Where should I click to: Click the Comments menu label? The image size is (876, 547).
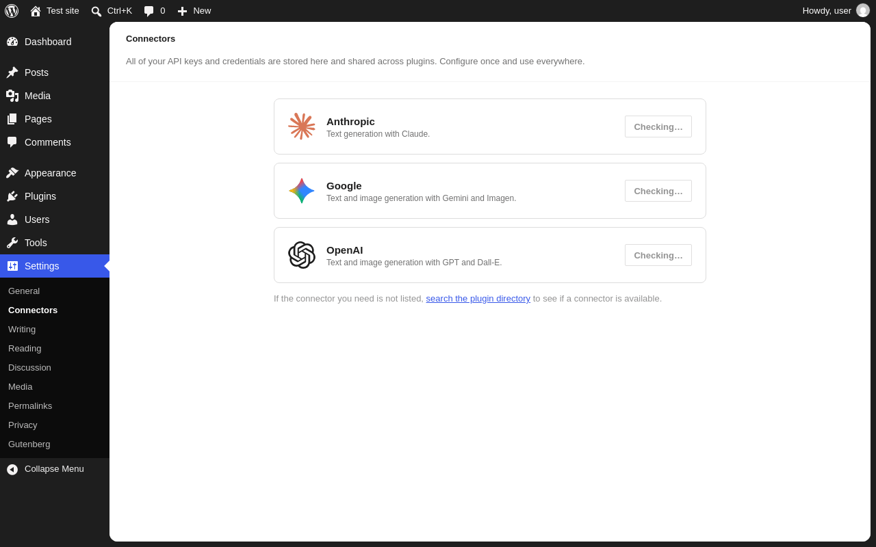[x=48, y=142]
